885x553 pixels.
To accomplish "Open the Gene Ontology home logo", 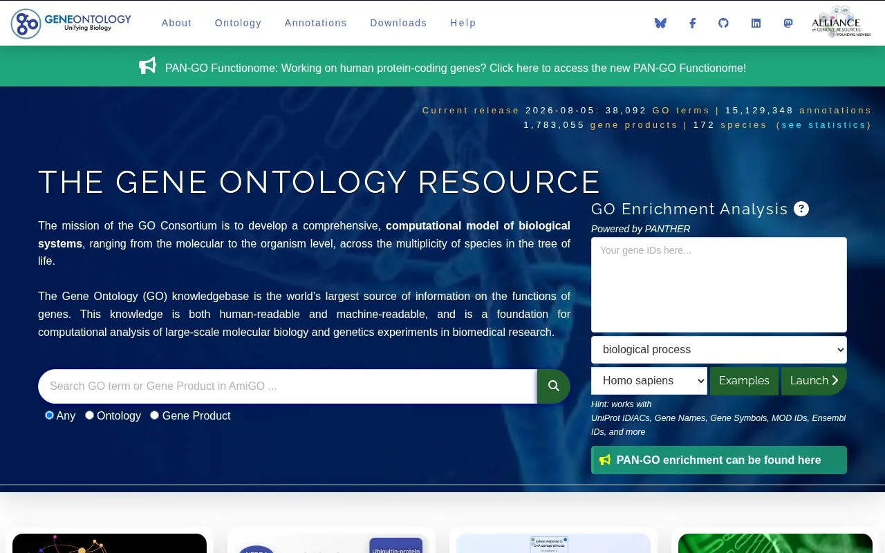I will pos(71,23).
